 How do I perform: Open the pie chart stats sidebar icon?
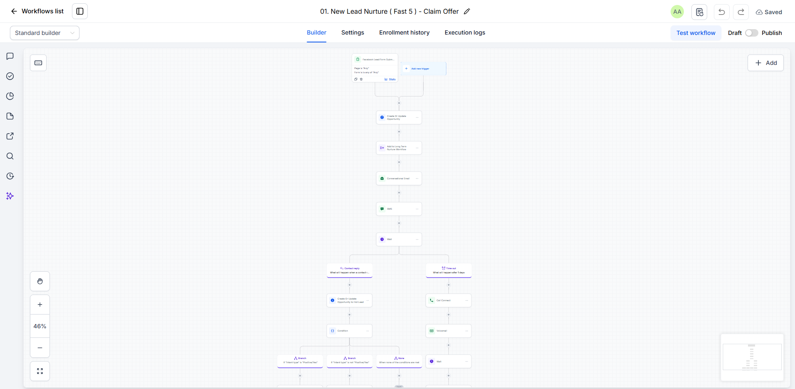[10, 96]
